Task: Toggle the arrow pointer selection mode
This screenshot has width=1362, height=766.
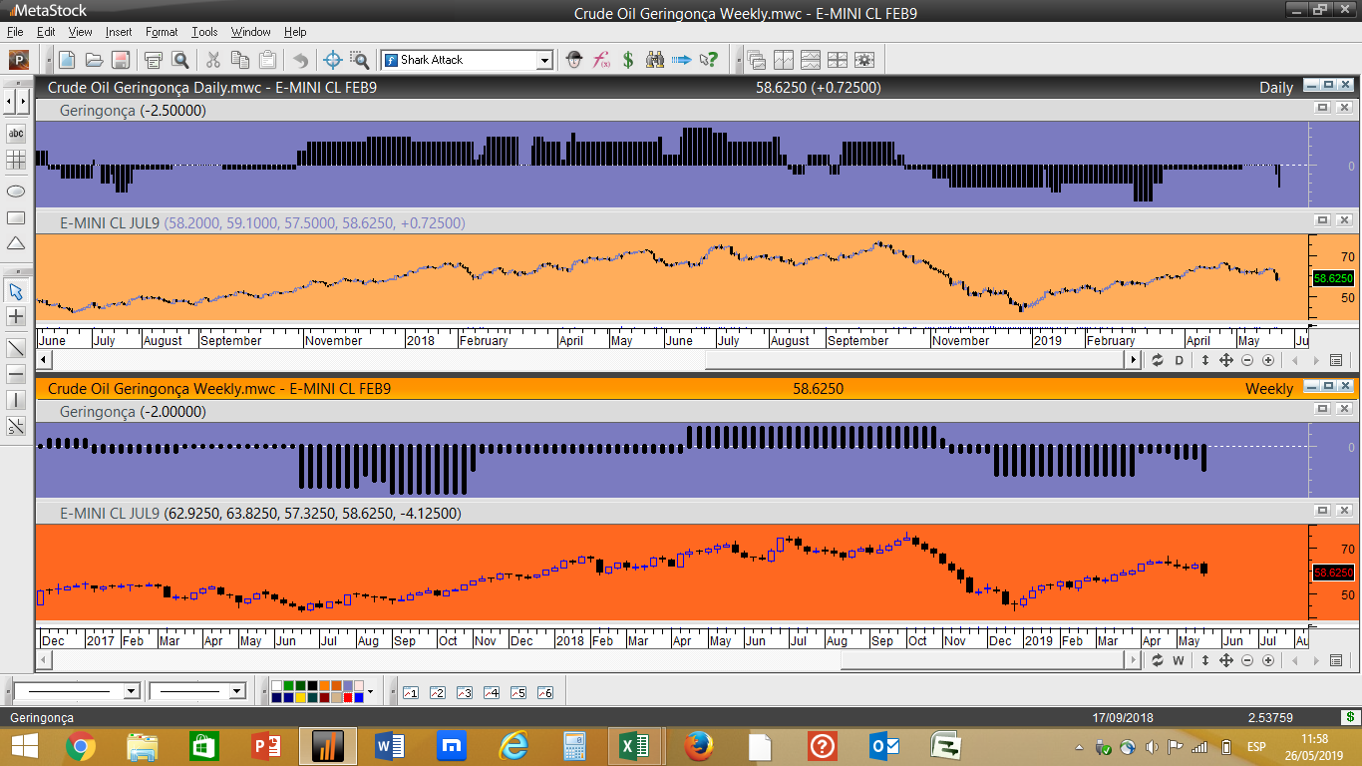Action: [16, 291]
